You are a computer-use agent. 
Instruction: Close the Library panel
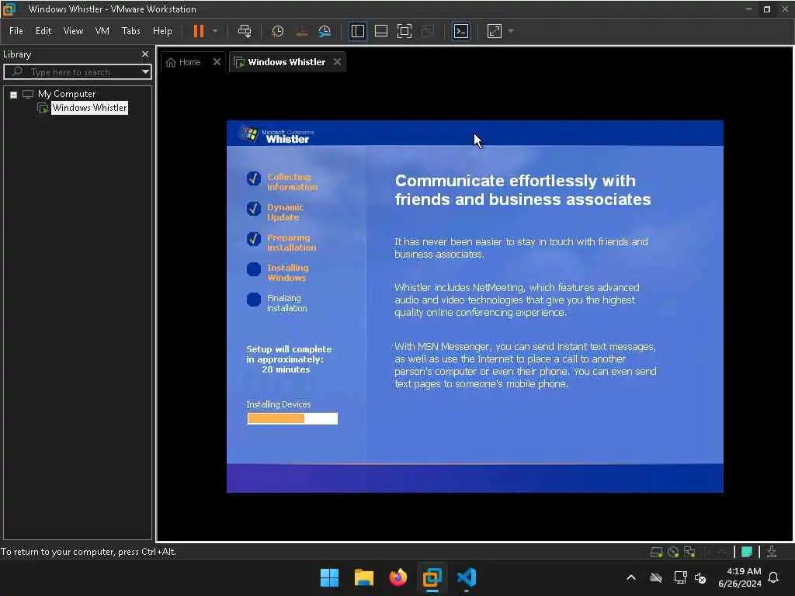pos(145,54)
